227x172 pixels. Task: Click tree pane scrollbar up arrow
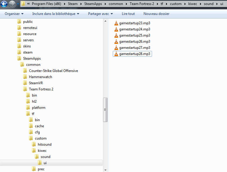coord(105,21)
